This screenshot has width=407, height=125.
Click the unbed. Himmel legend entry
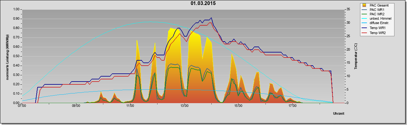point(377,19)
